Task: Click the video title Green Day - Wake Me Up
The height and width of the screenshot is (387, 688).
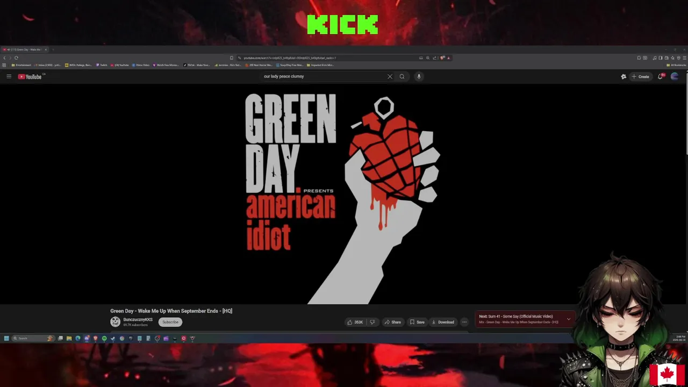Action: tap(171, 311)
